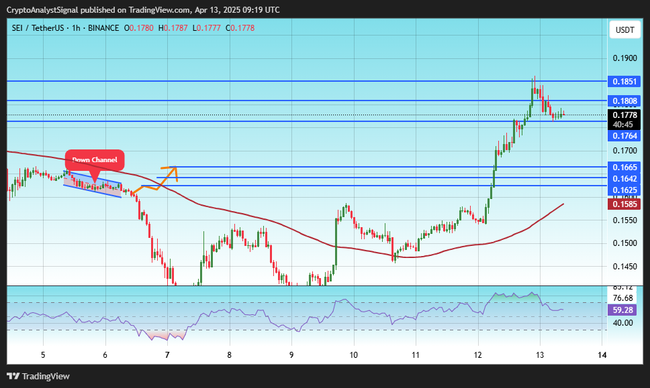Click the USDT currency button

624,29
